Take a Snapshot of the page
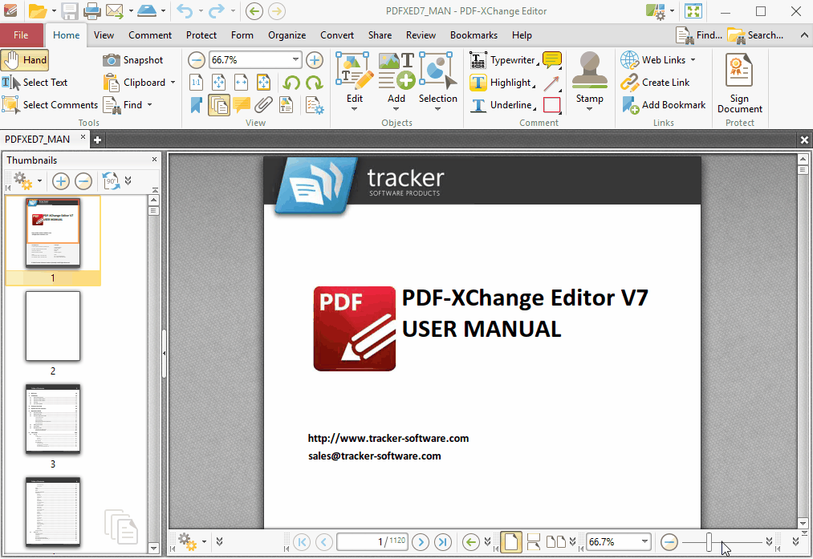Viewport: 813px width, 559px height. tap(132, 60)
